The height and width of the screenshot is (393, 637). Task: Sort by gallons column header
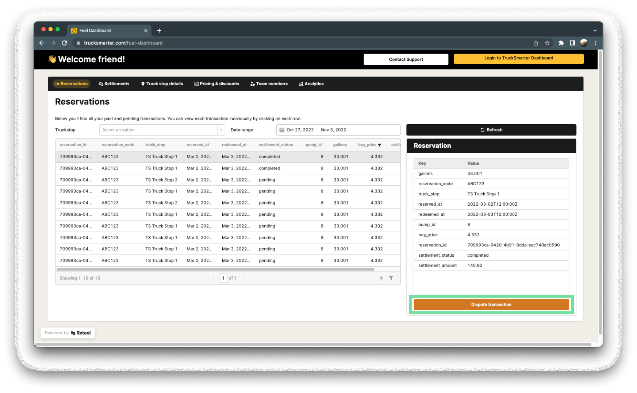point(340,145)
